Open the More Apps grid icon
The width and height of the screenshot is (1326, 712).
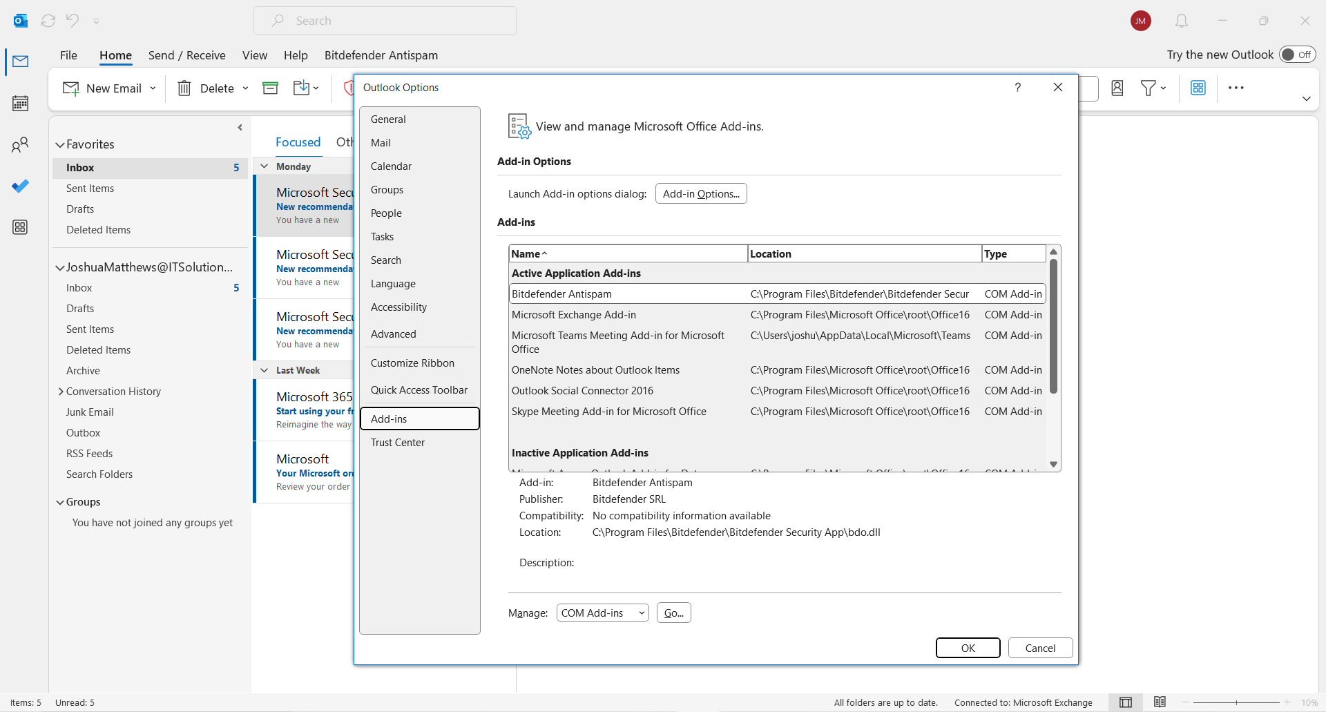click(21, 227)
